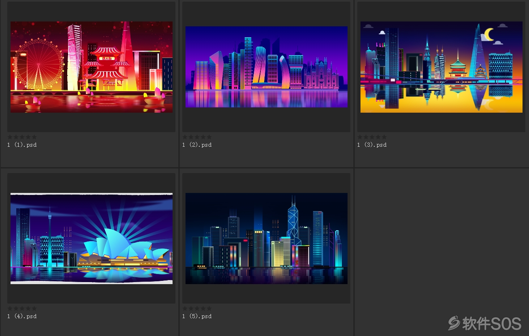529x336 pixels.
Task: Rate 1 (4).psd one star
Action: (10, 308)
